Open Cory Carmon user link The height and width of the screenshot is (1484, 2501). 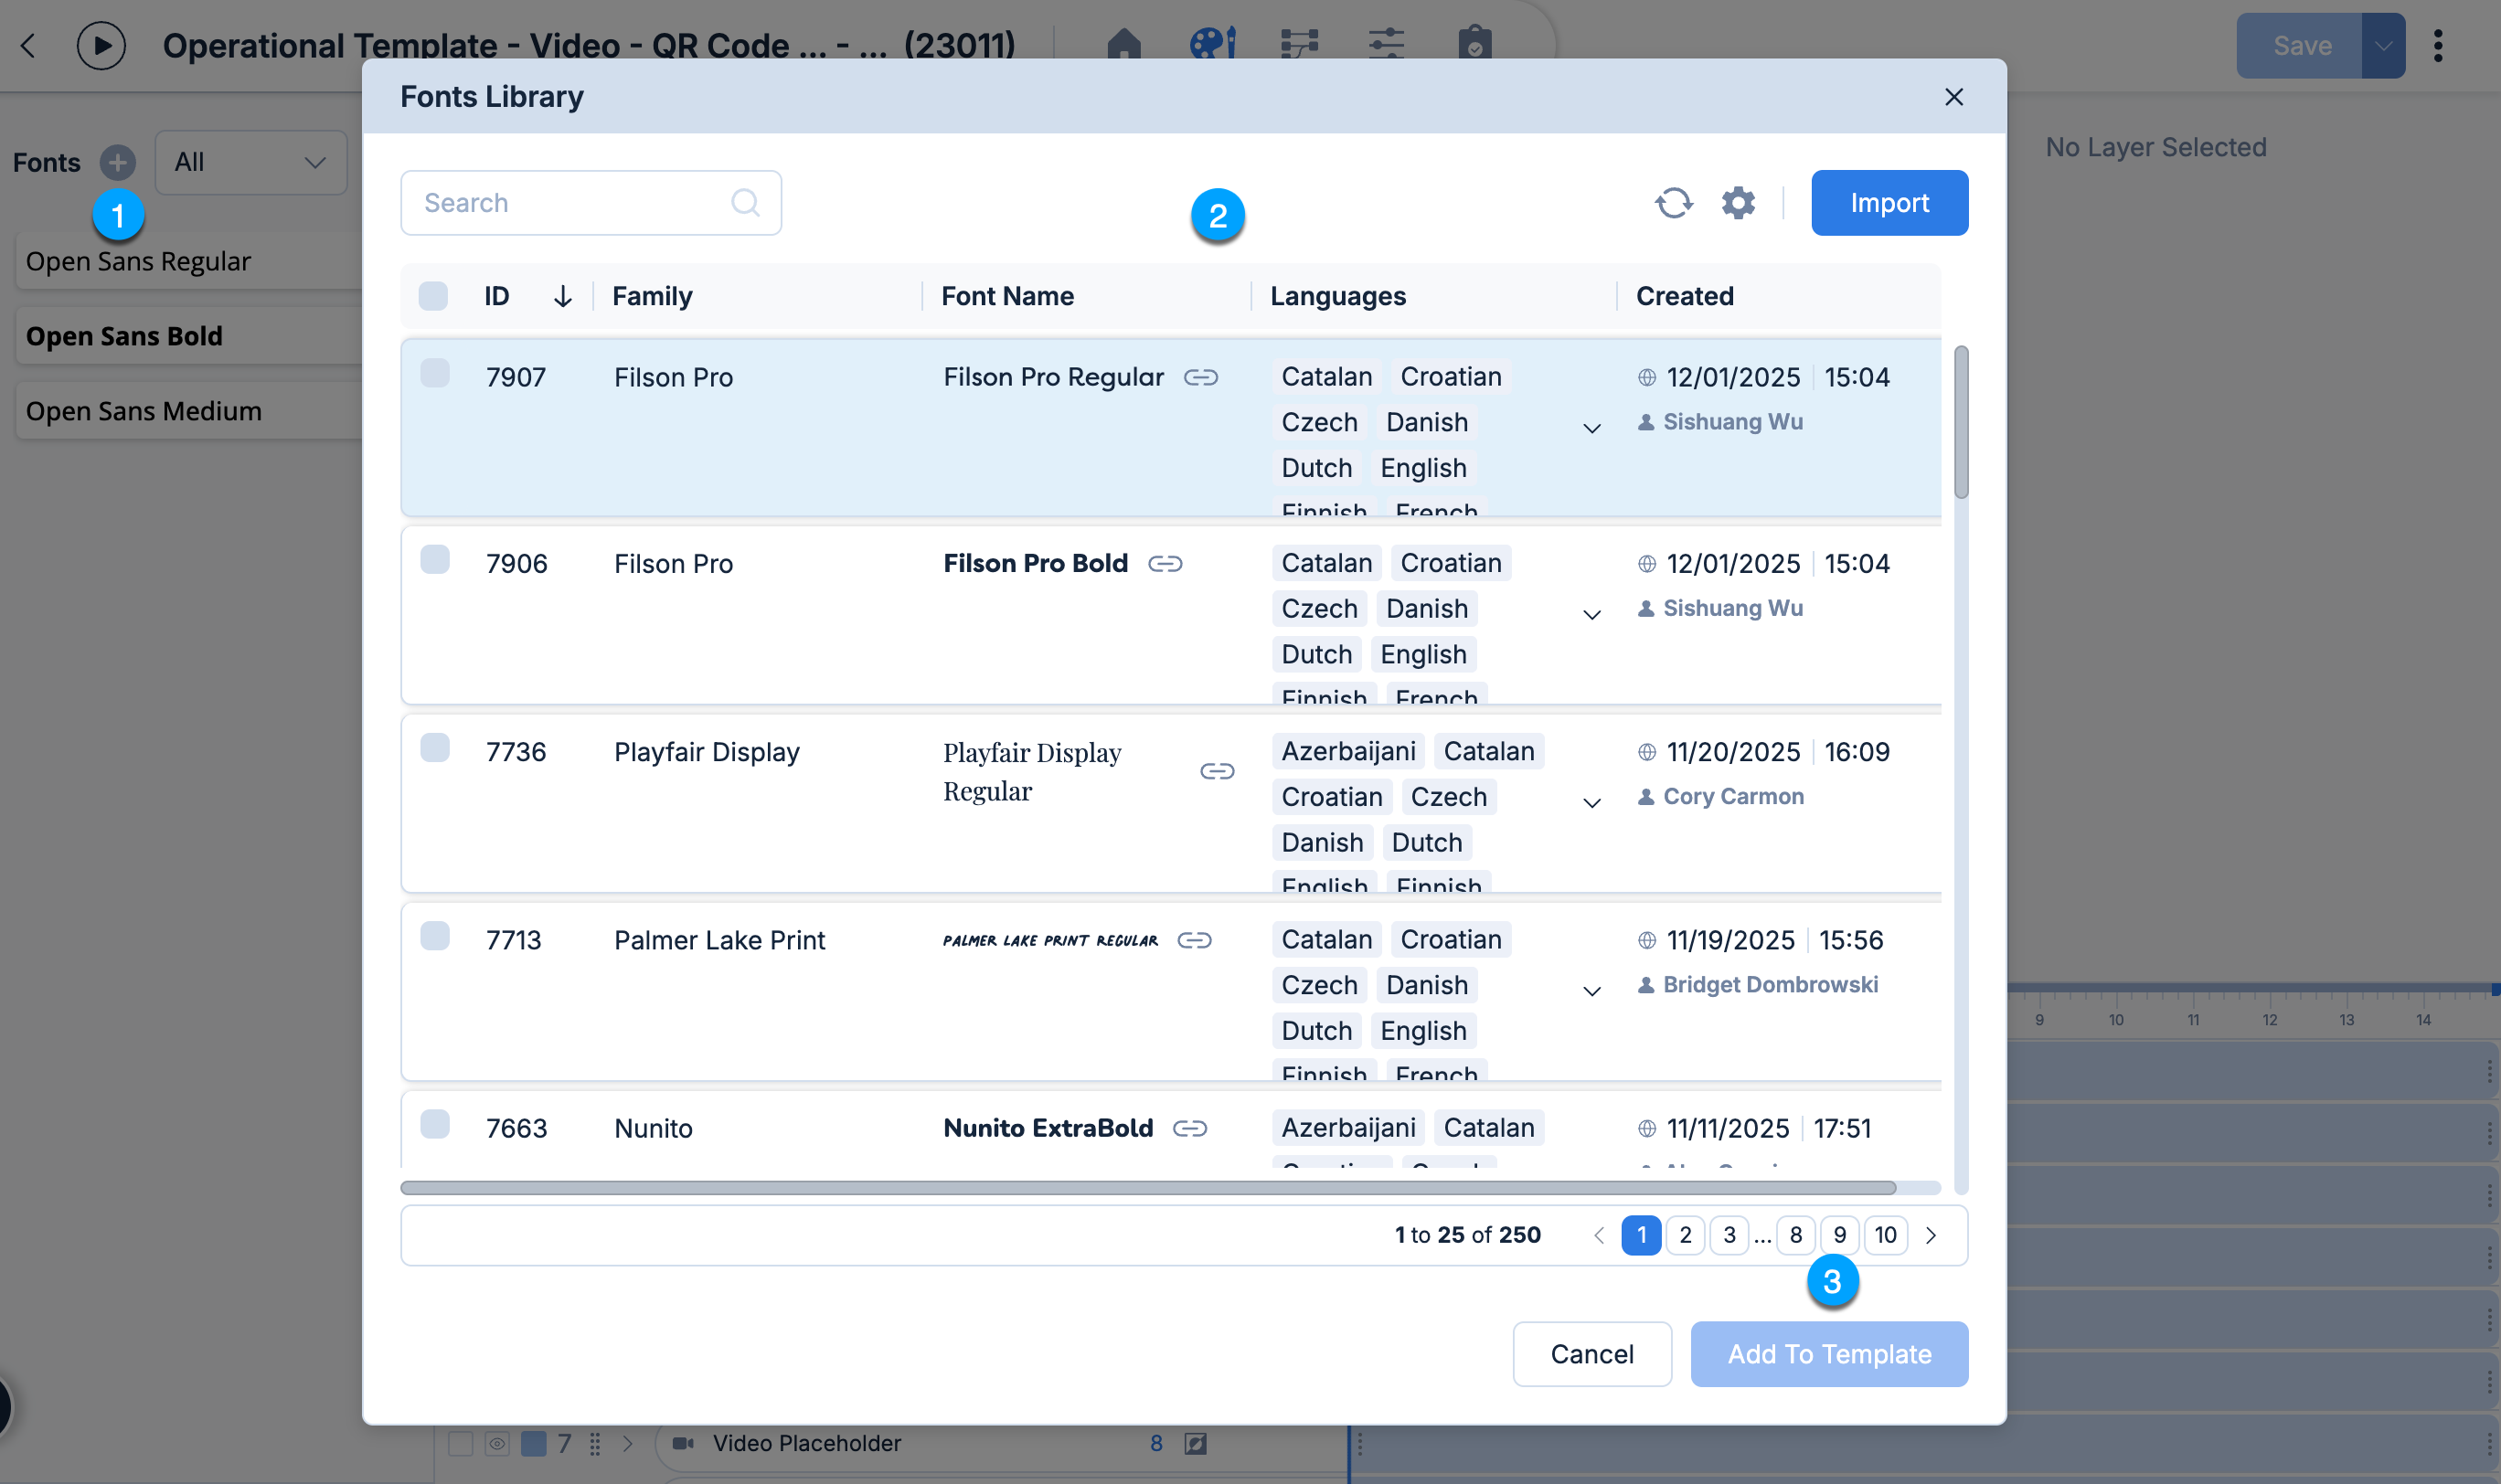point(1733,797)
